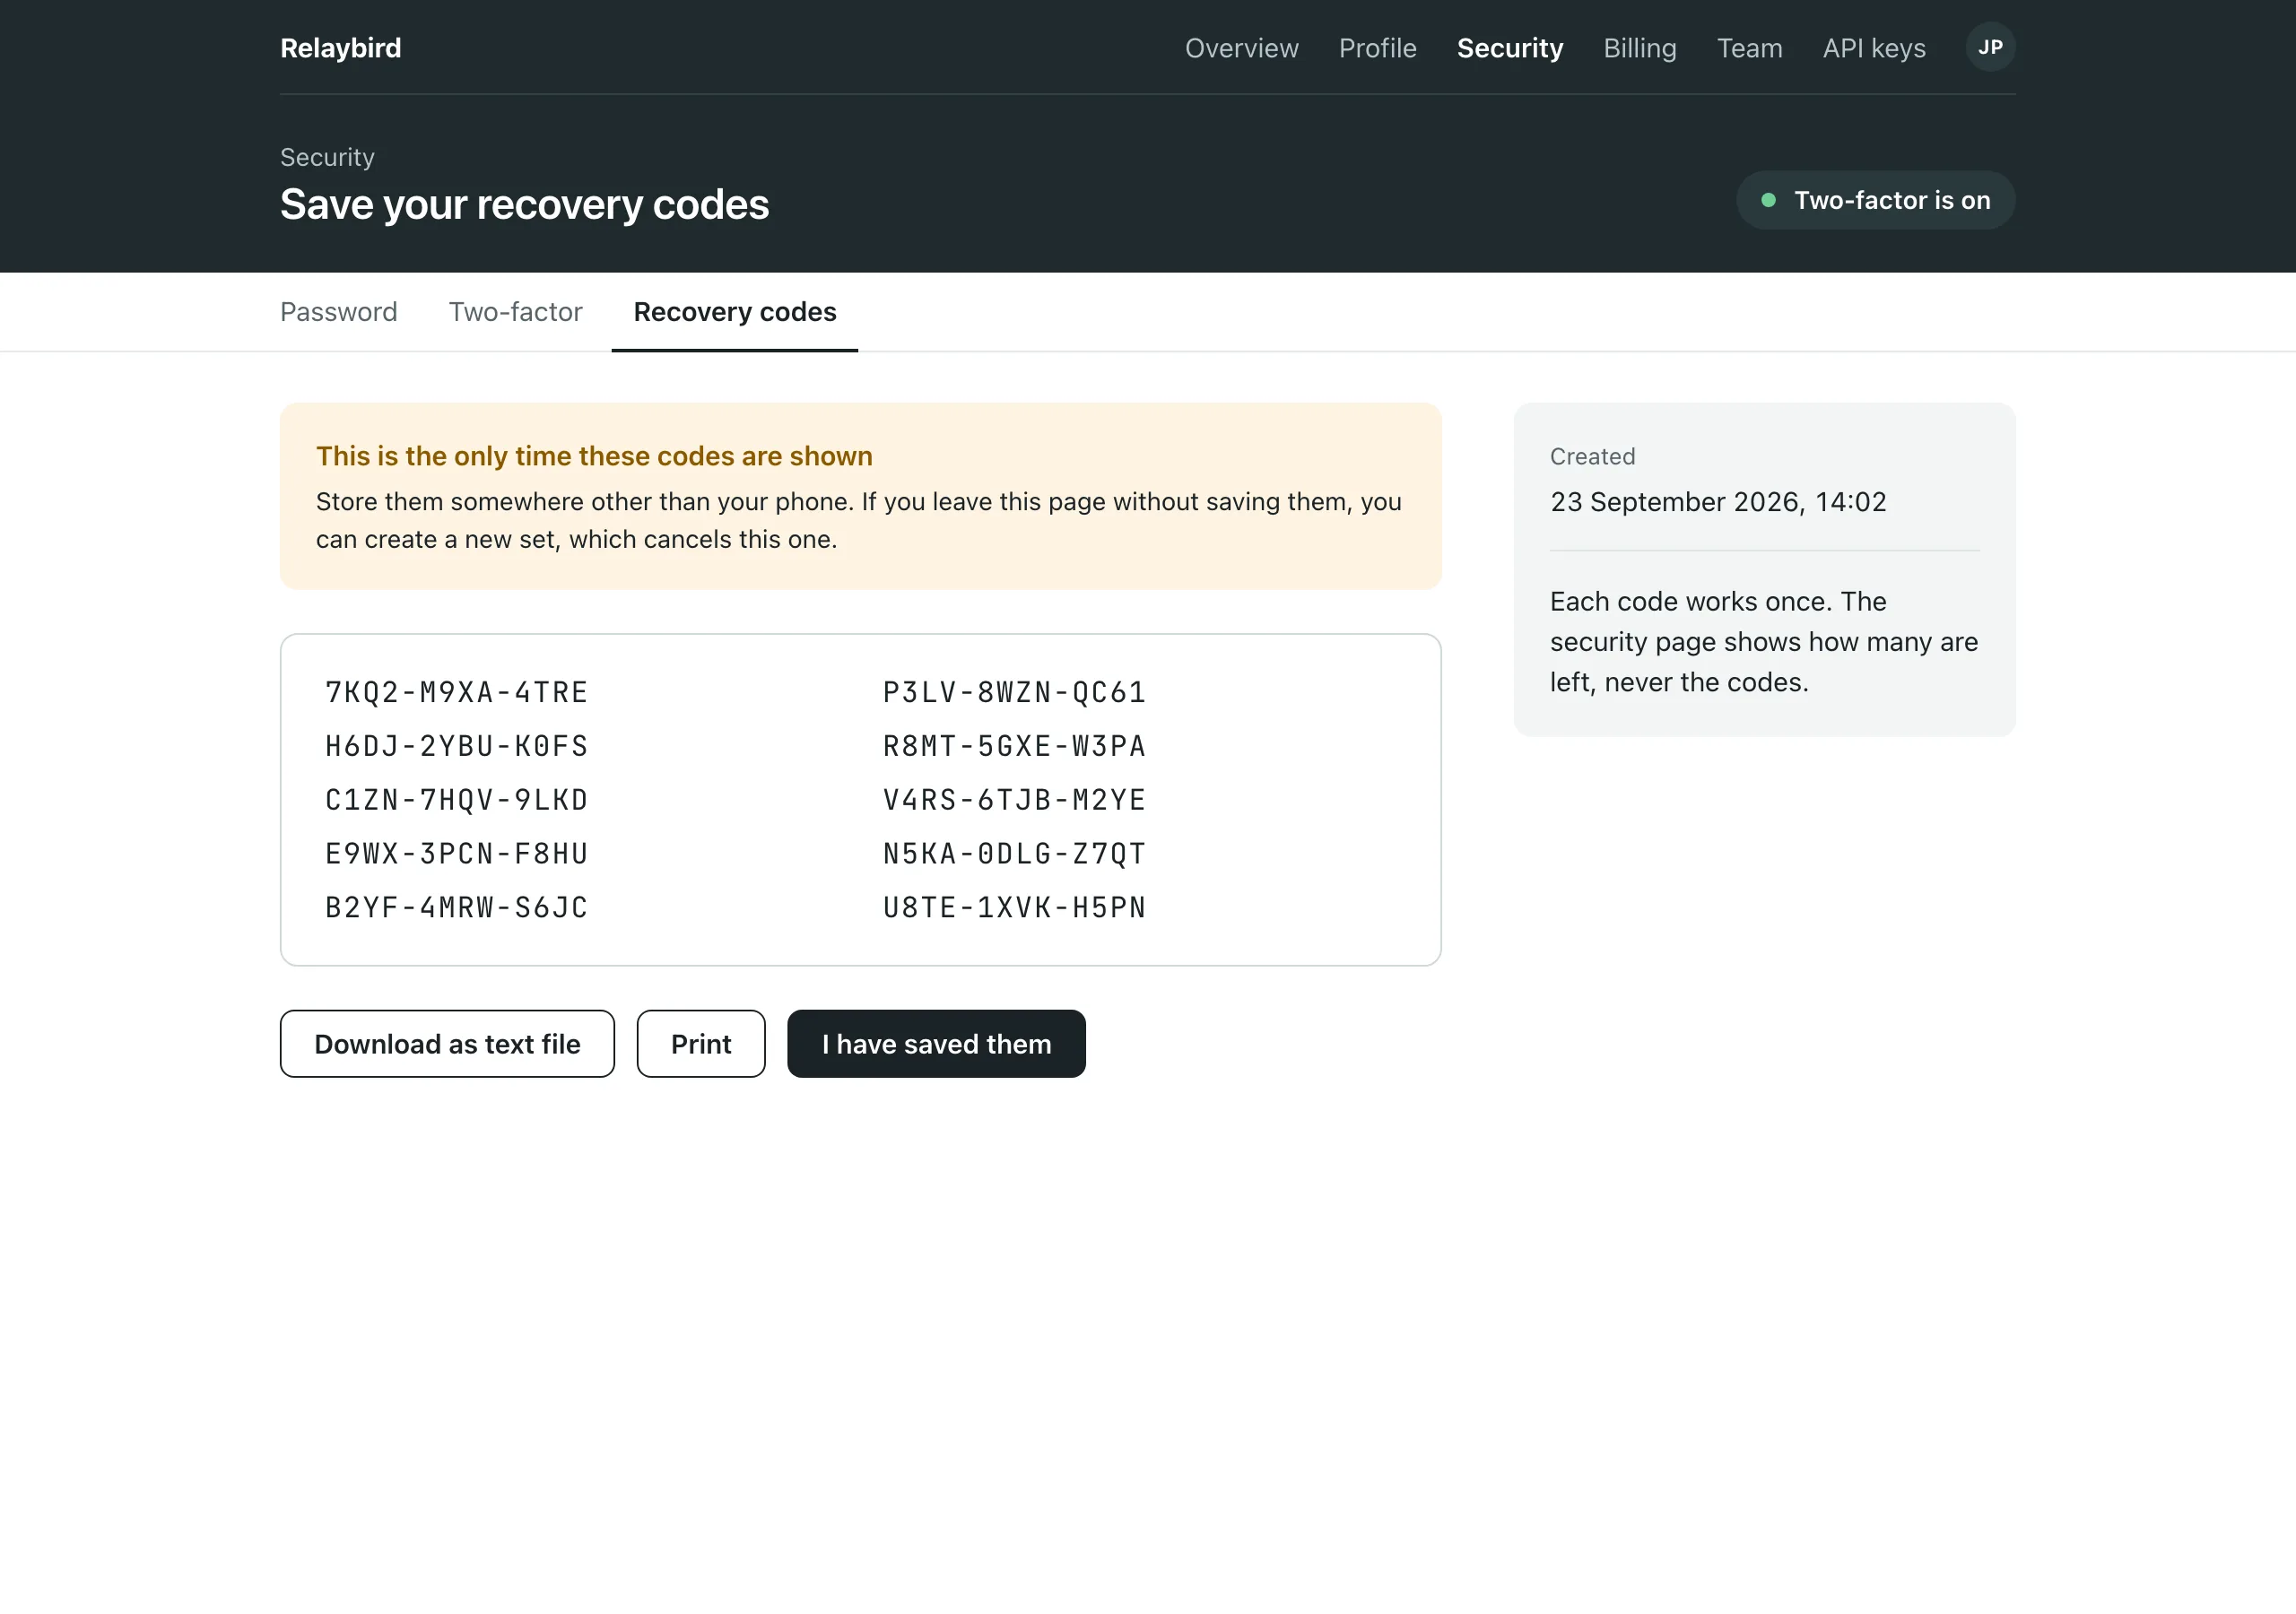Click the Relaybird logo text
The width and height of the screenshot is (2296, 1614).
341,48
